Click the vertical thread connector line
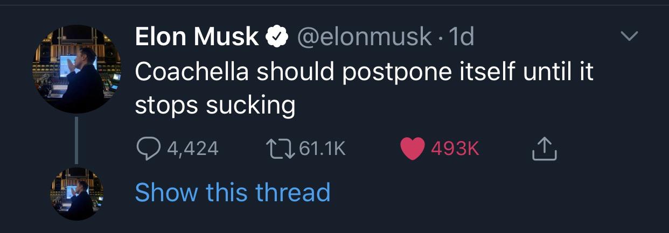669x233 pixels. point(76,140)
